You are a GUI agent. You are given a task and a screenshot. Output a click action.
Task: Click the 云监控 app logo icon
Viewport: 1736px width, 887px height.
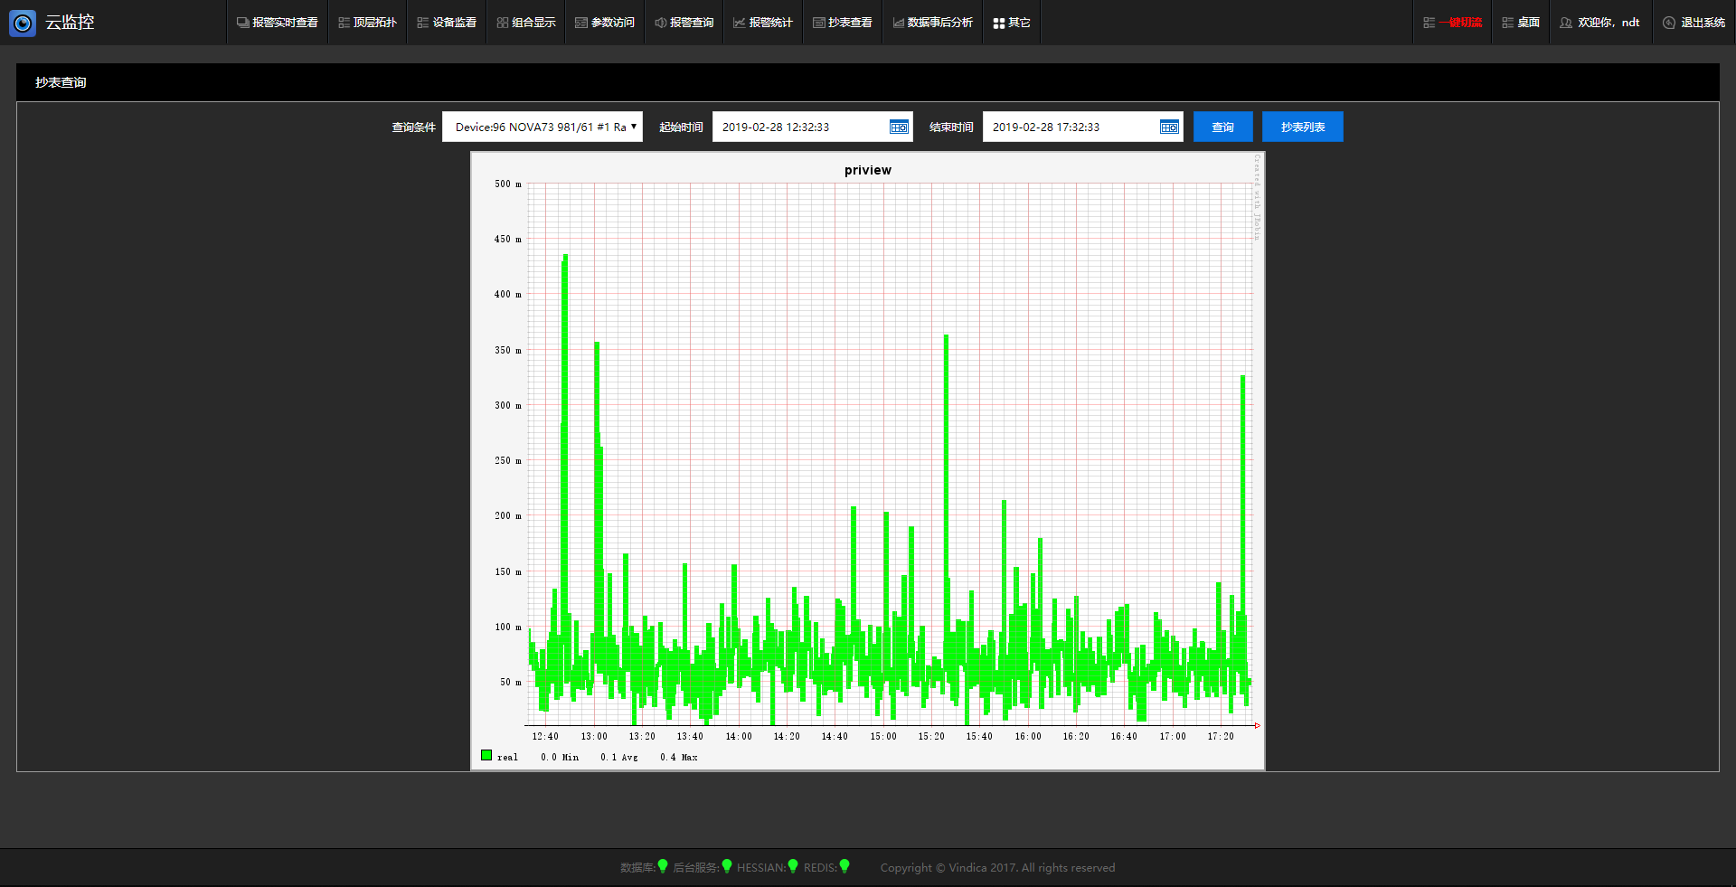pos(23,23)
